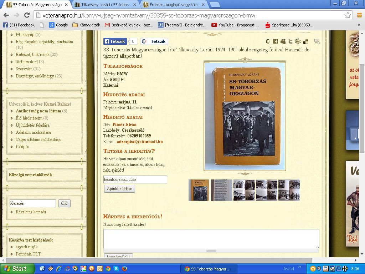365x274 pixels.
Task: Open the Könyvjelzők bookmarks folder
Action: coord(86,25)
